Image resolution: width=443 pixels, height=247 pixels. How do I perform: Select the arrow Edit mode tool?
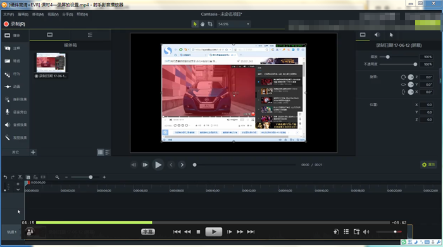point(195,24)
